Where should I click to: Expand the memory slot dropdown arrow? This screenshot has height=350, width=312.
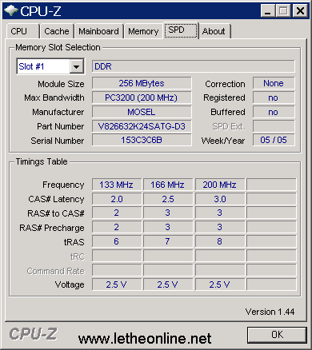pos(76,66)
